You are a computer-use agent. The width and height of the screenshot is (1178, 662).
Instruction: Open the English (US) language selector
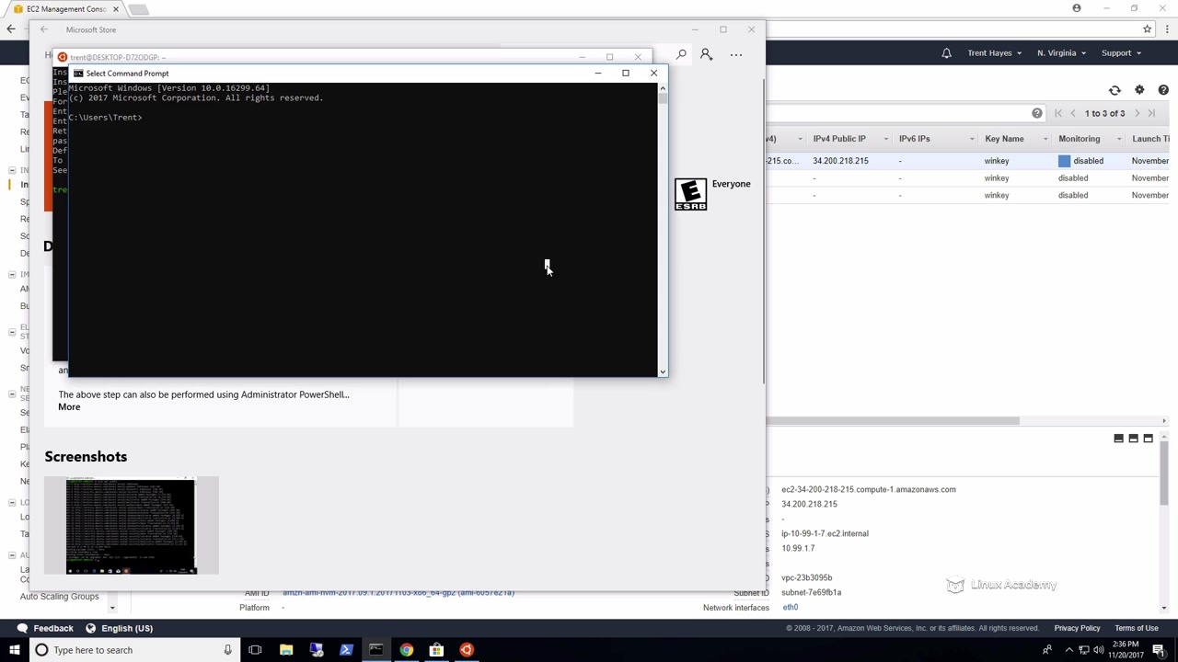pyautogui.click(x=119, y=628)
